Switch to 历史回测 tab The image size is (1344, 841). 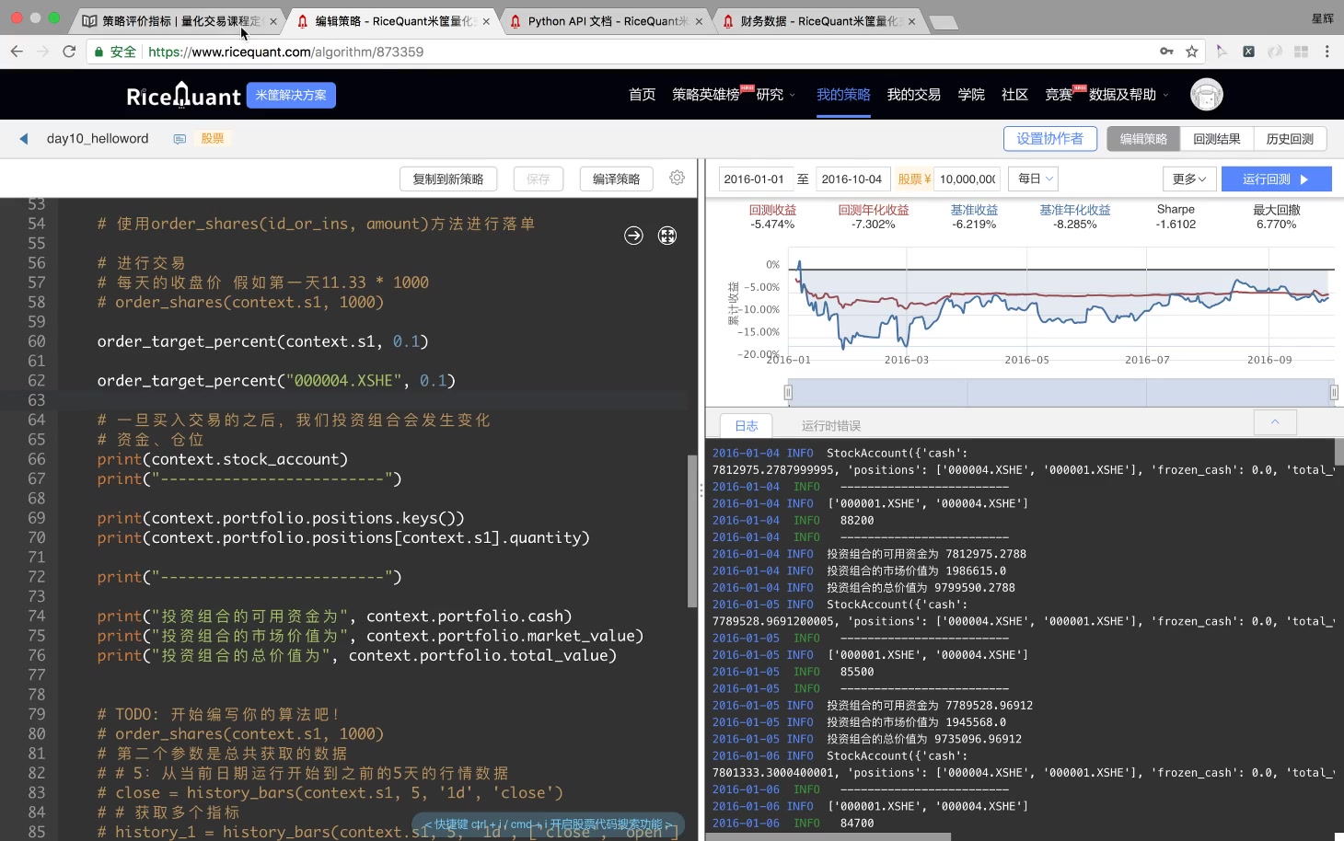1290,139
